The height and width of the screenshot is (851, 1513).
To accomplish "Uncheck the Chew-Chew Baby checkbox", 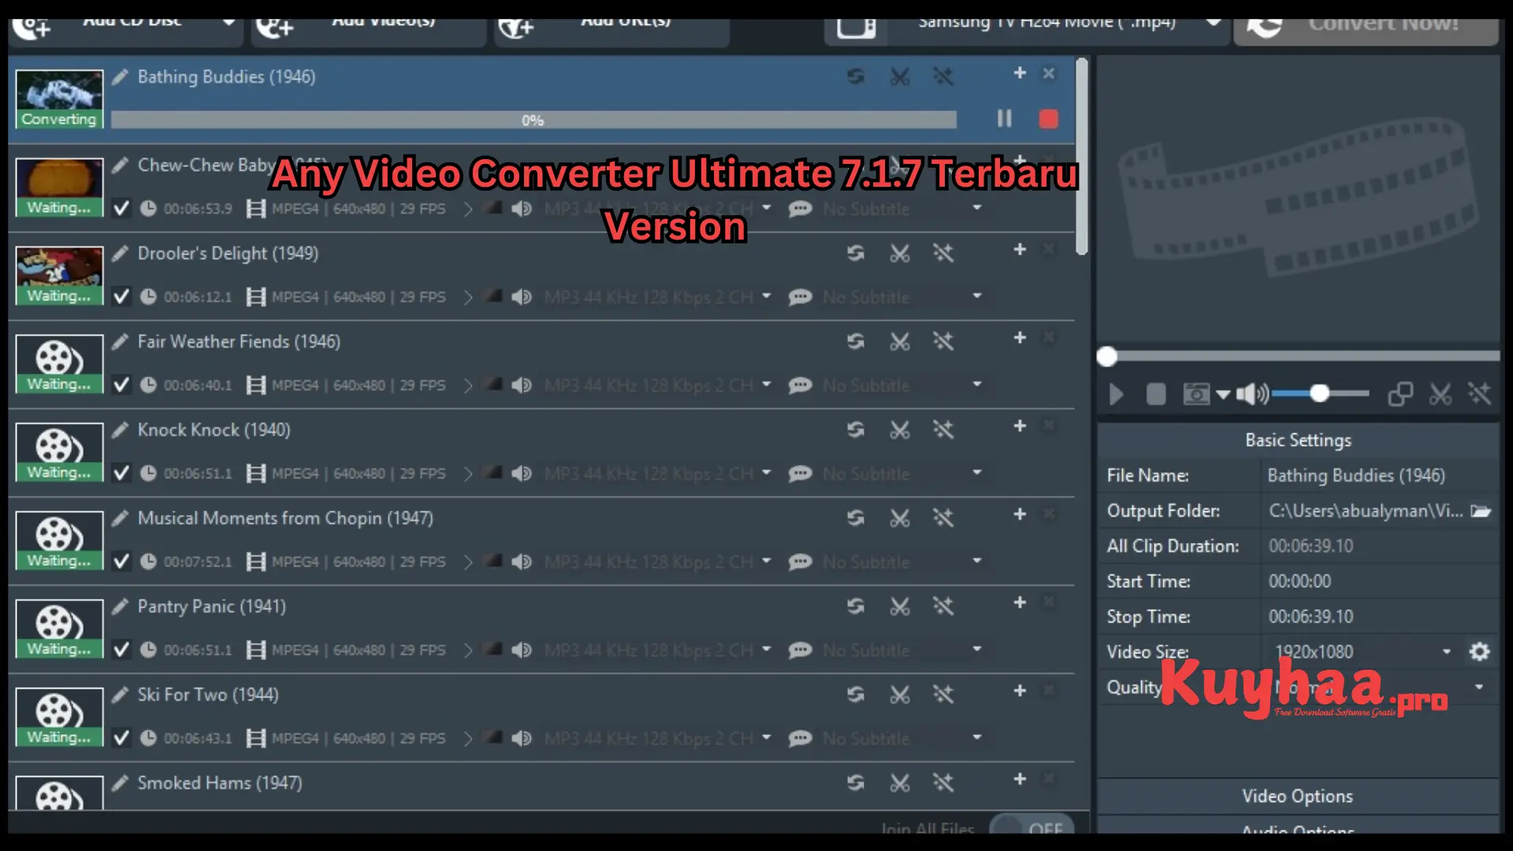I will click(x=121, y=209).
